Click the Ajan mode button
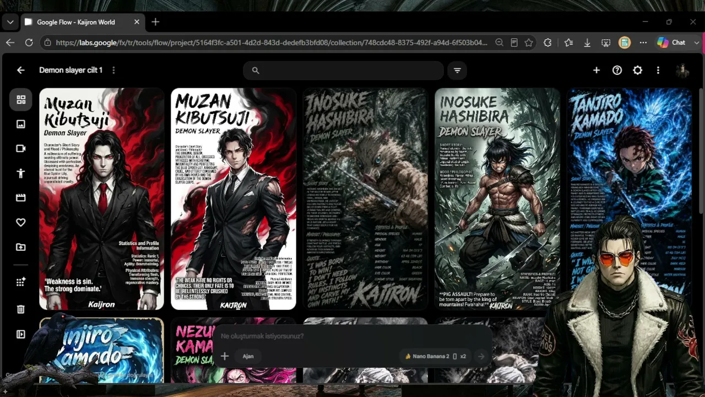Image resolution: width=705 pixels, height=397 pixels. (x=248, y=356)
